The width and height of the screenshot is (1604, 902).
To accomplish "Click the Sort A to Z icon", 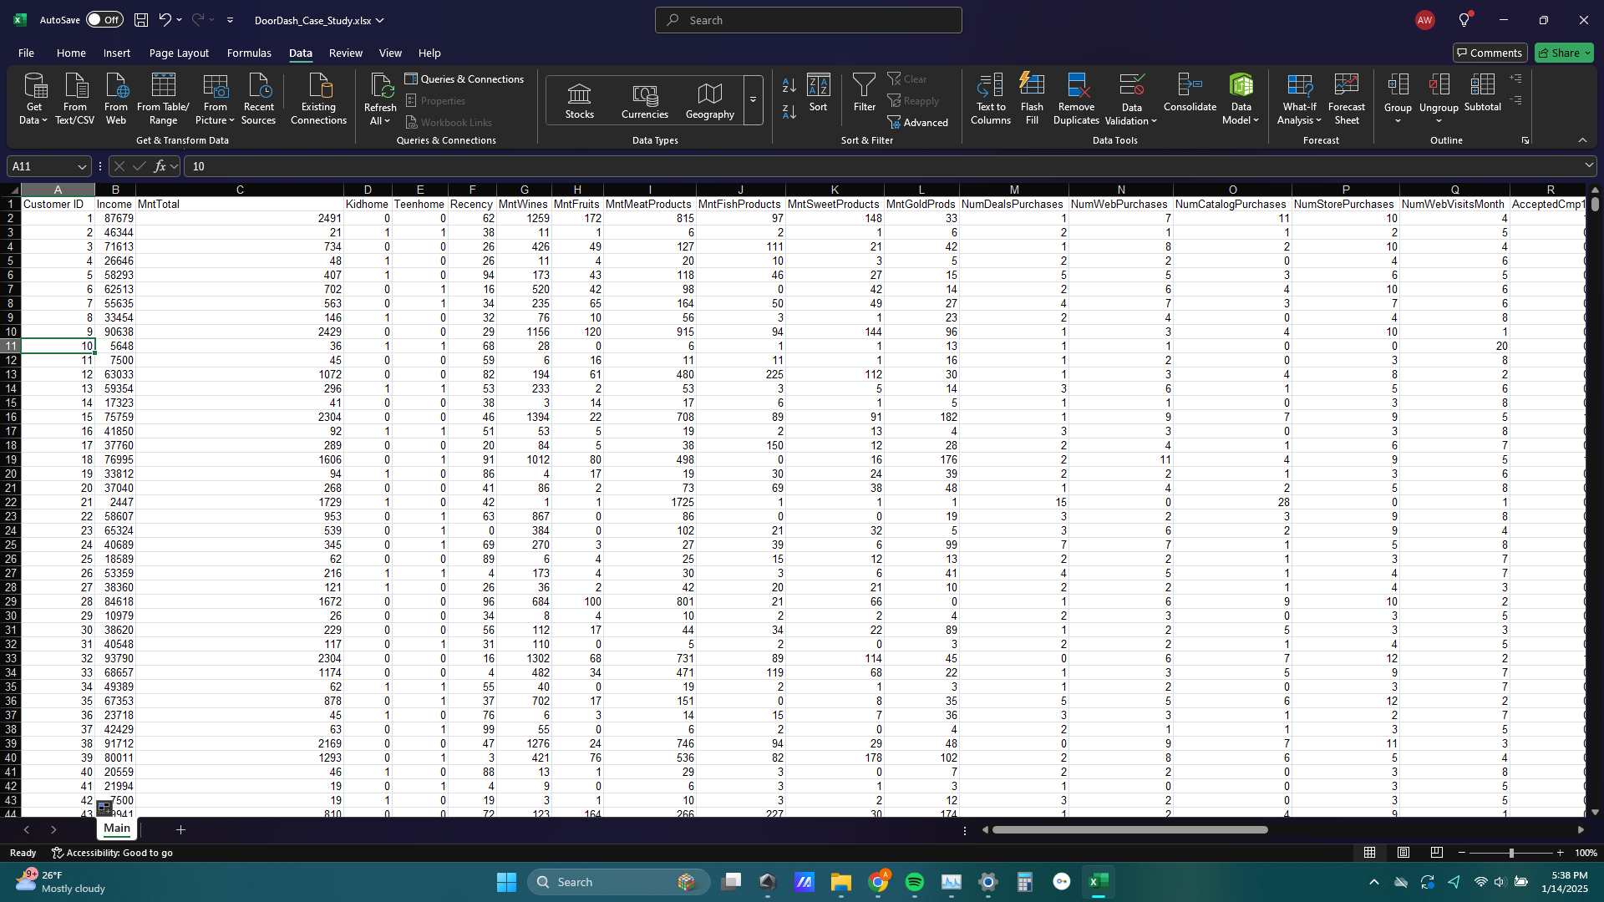I will pyautogui.click(x=789, y=85).
